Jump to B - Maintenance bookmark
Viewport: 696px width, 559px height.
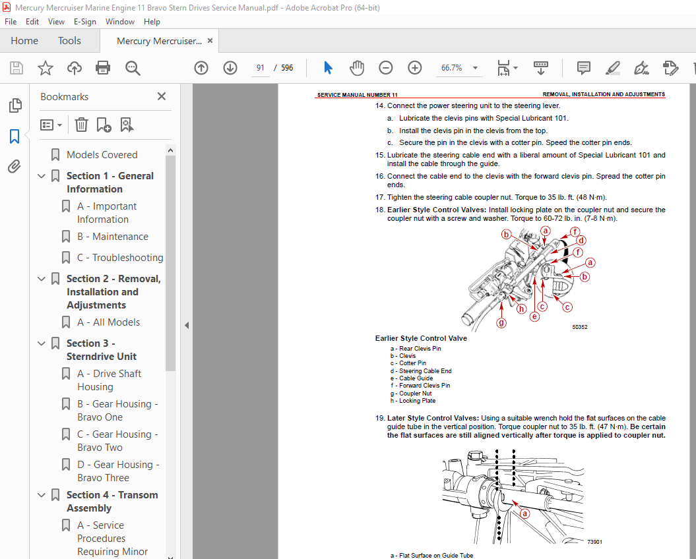pyautogui.click(x=113, y=237)
